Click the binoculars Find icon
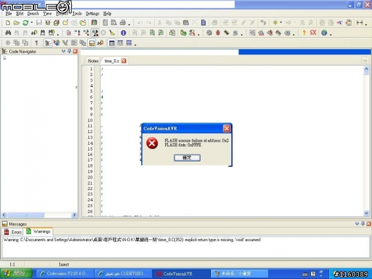 8,33
